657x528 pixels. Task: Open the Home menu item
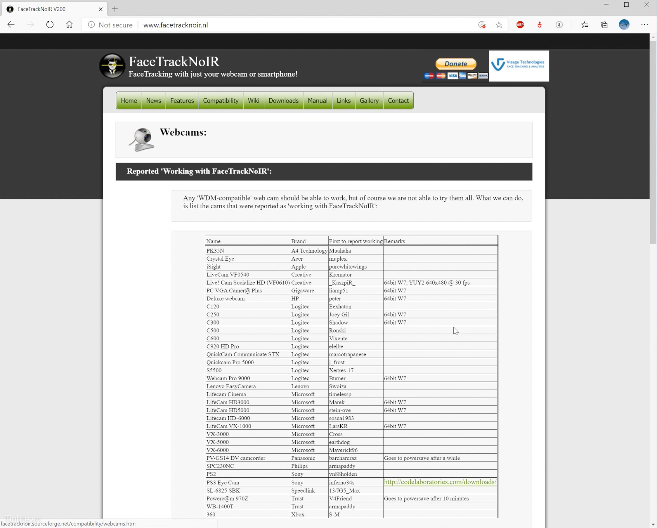(129, 100)
